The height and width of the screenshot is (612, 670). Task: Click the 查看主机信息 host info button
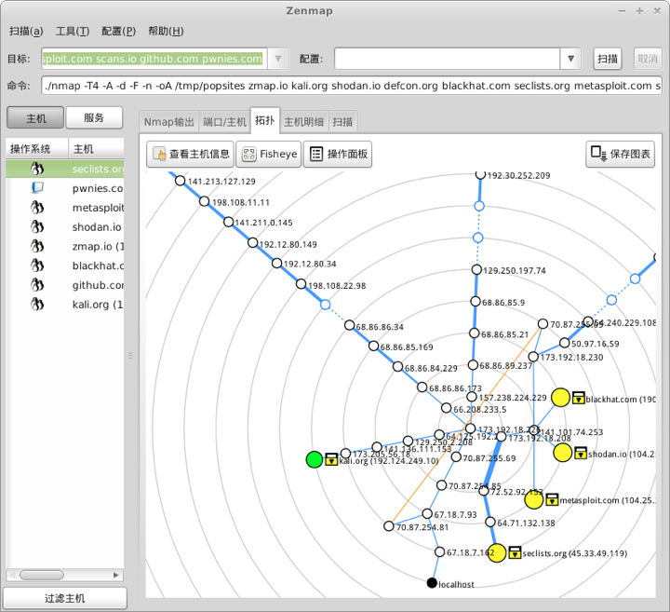click(x=190, y=155)
